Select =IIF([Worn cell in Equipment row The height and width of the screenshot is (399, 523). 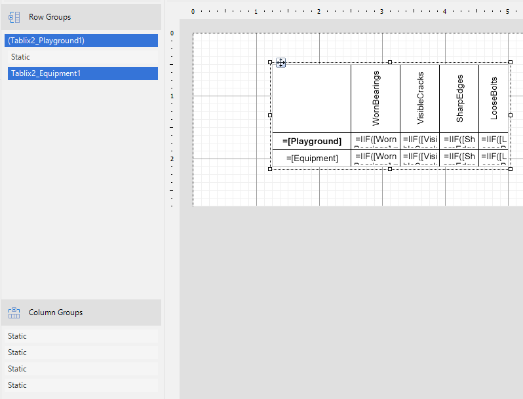tap(376, 159)
